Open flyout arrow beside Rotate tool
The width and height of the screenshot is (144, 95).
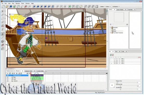pyautogui.click(x=5, y=41)
